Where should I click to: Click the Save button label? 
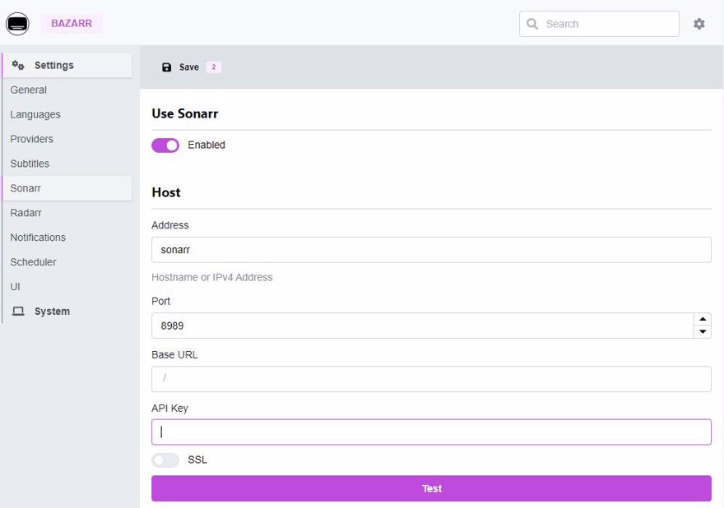189,67
